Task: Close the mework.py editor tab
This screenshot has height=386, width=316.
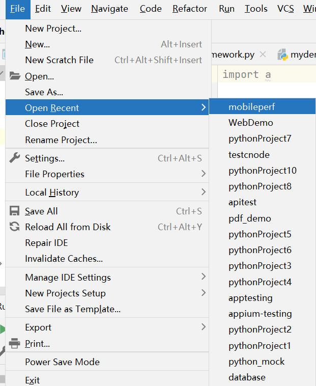Action: (x=263, y=54)
